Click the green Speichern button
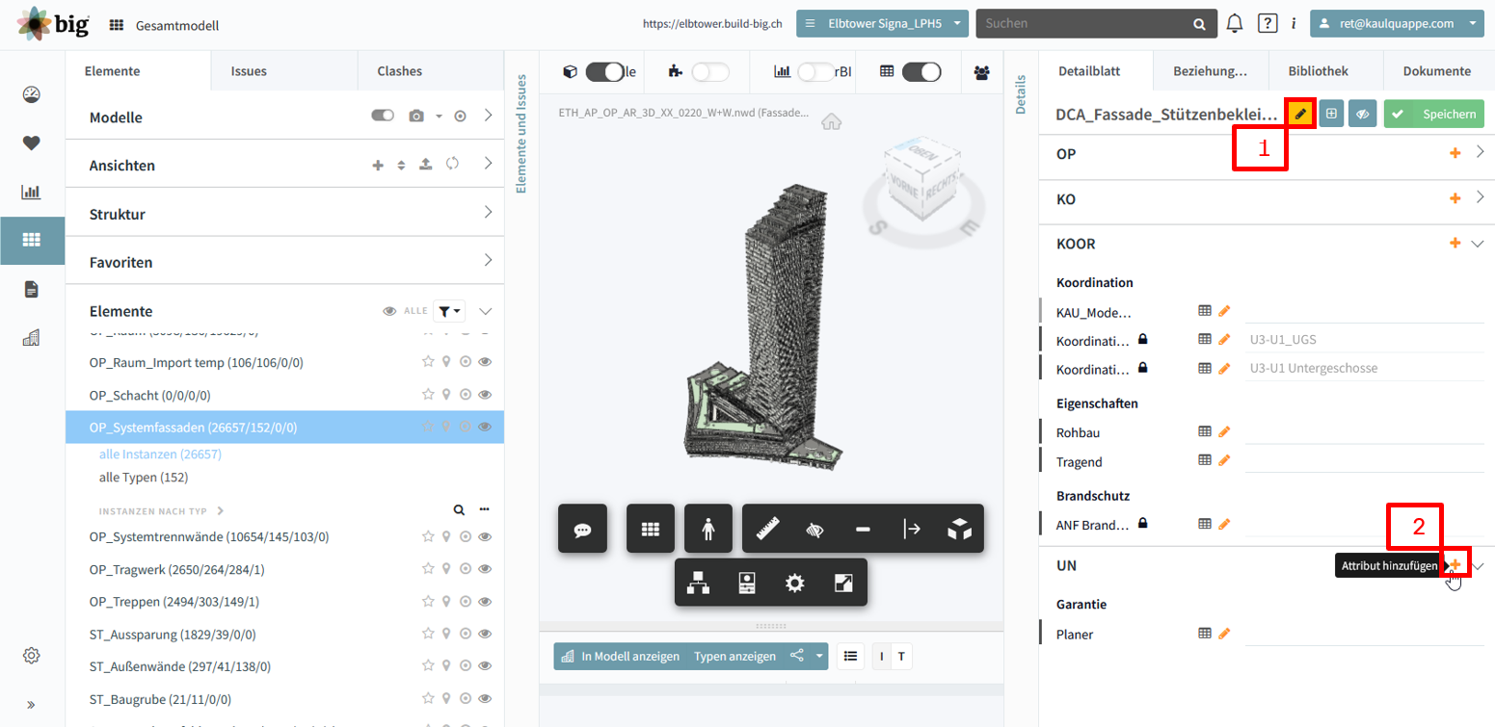Image resolution: width=1495 pixels, height=727 pixels. (x=1433, y=114)
